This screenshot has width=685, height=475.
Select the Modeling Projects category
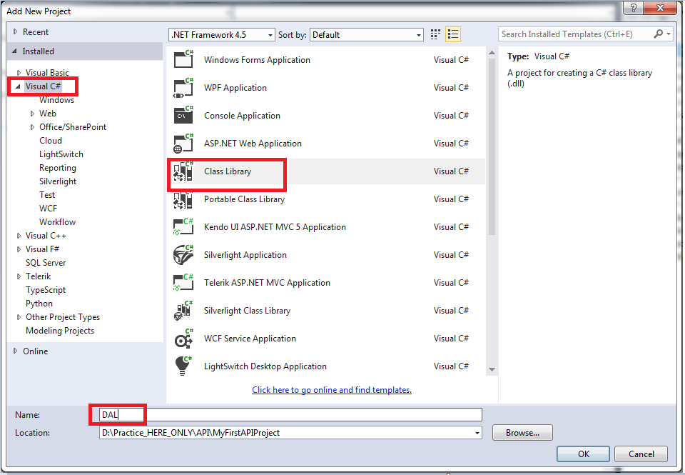point(60,331)
